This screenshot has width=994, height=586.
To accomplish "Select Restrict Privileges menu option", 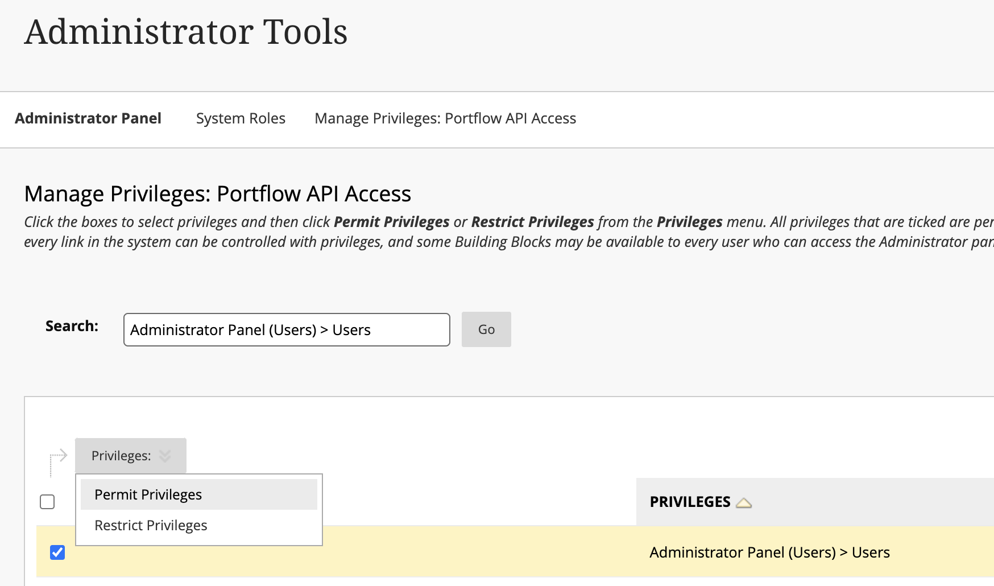I will (x=151, y=525).
